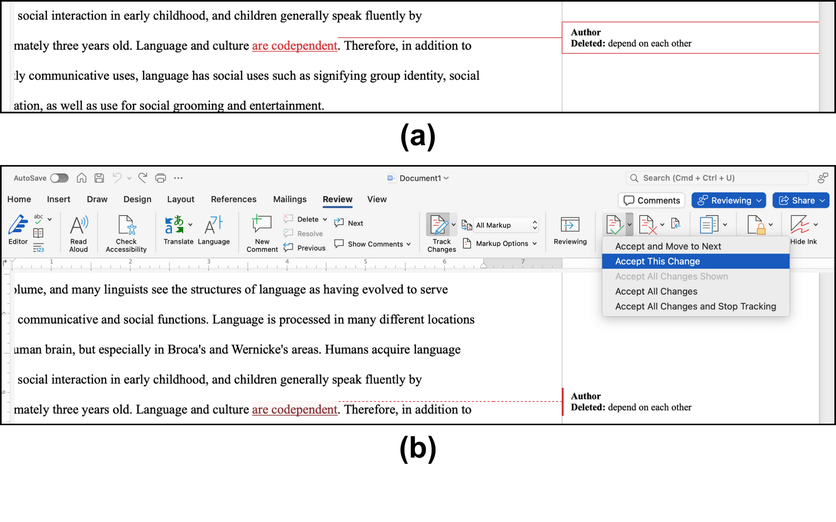Open Word Count icon
Image resolution: width=836 pixels, height=522 pixels.
[x=38, y=248]
